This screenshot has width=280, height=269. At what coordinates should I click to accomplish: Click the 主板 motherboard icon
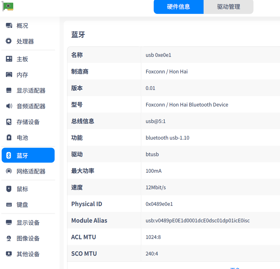pos(9,59)
